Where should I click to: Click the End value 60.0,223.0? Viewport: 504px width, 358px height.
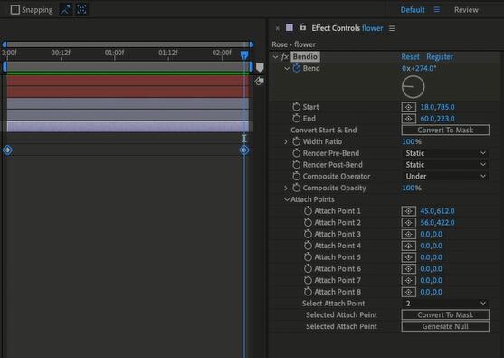tap(437, 119)
